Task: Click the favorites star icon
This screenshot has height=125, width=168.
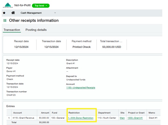Action: point(4,13)
